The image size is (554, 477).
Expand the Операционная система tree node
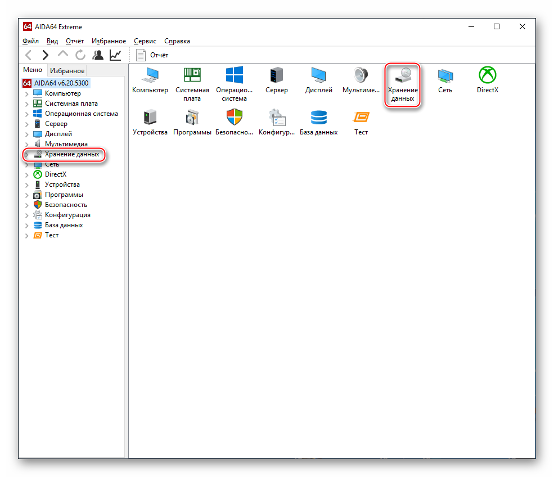(x=27, y=114)
